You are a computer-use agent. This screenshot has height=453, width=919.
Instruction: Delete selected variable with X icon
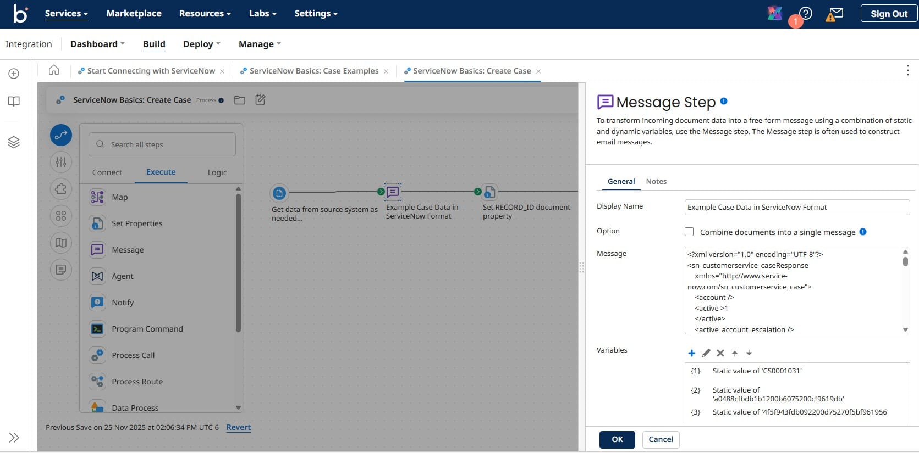(720, 353)
